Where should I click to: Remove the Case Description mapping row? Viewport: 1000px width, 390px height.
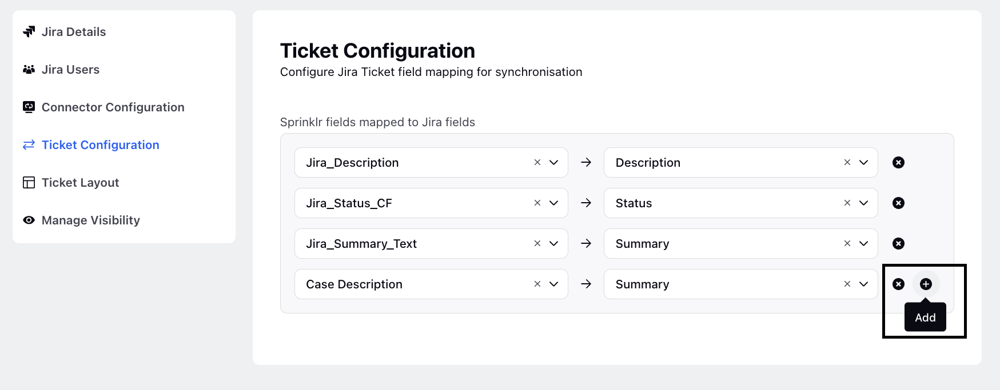coord(899,284)
